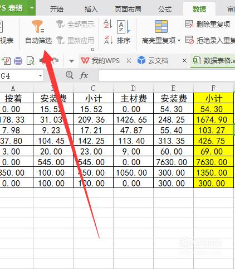Select column C header

pos(93,88)
